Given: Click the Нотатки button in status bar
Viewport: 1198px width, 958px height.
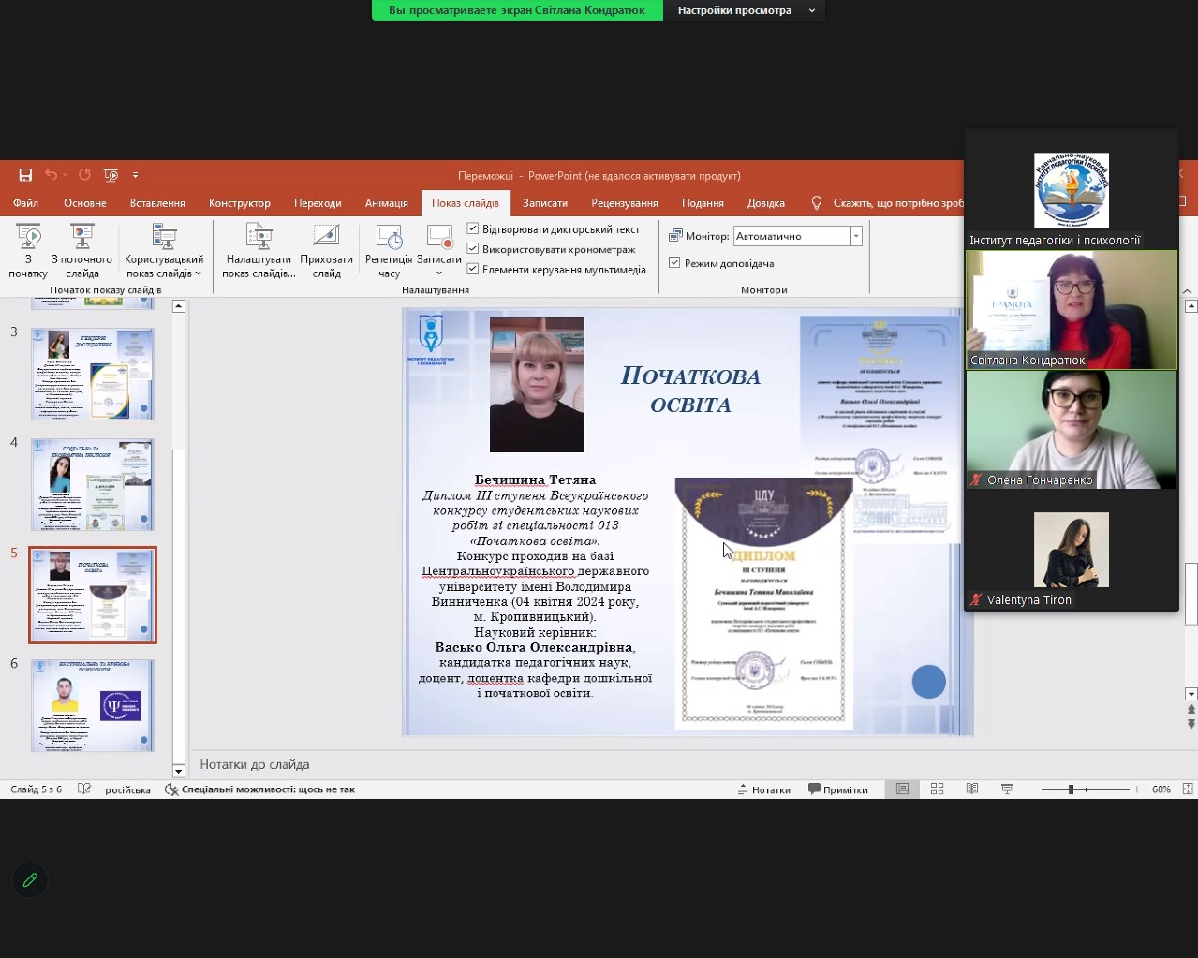Looking at the screenshot, I should click(763, 789).
